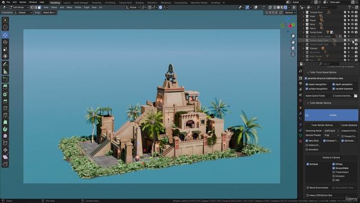Switch to face select mode
Screen dimensions: 360x203
click(39, 7)
